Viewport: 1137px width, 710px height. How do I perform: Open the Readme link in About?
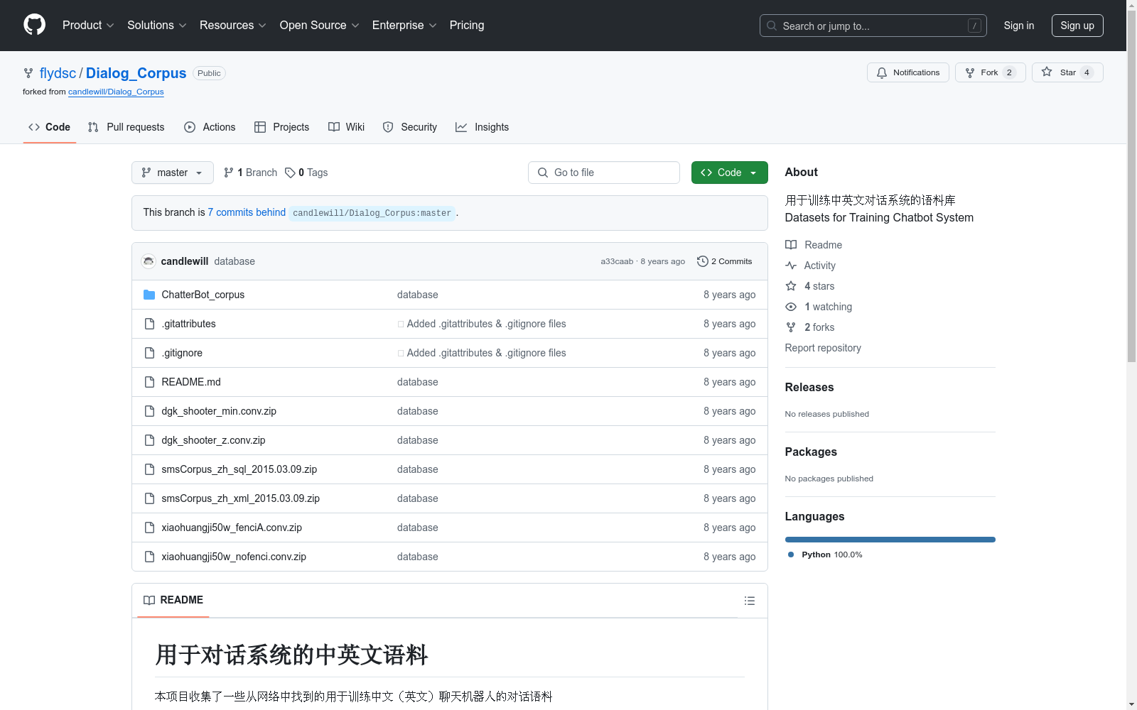(814, 245)
